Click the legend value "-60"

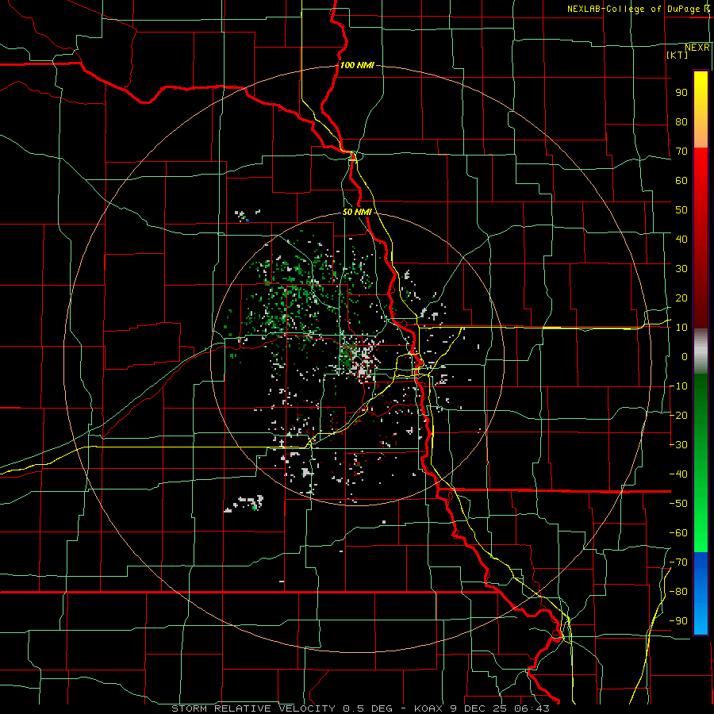tap(678, 533)
